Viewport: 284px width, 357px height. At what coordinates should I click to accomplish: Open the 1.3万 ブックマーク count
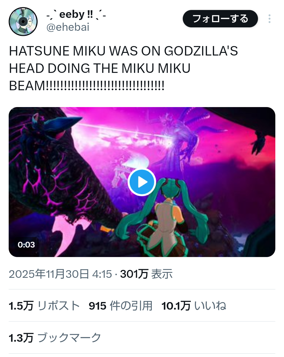tap(55, 338)
